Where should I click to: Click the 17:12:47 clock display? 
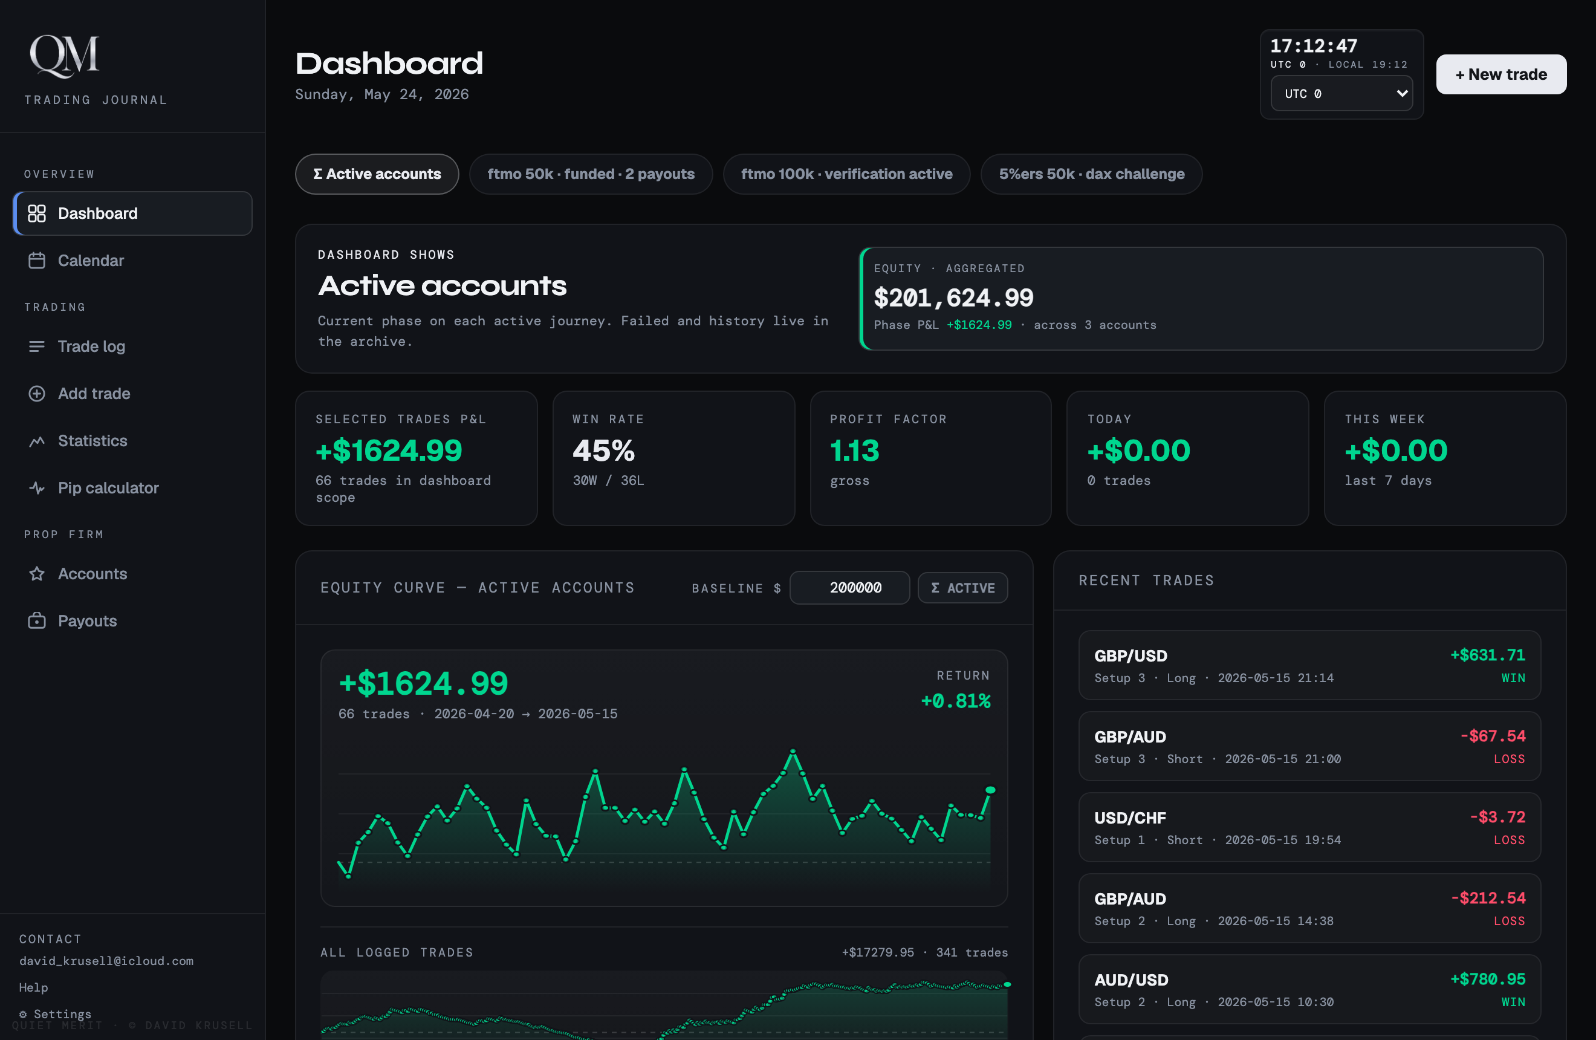tap(1314, 45)
